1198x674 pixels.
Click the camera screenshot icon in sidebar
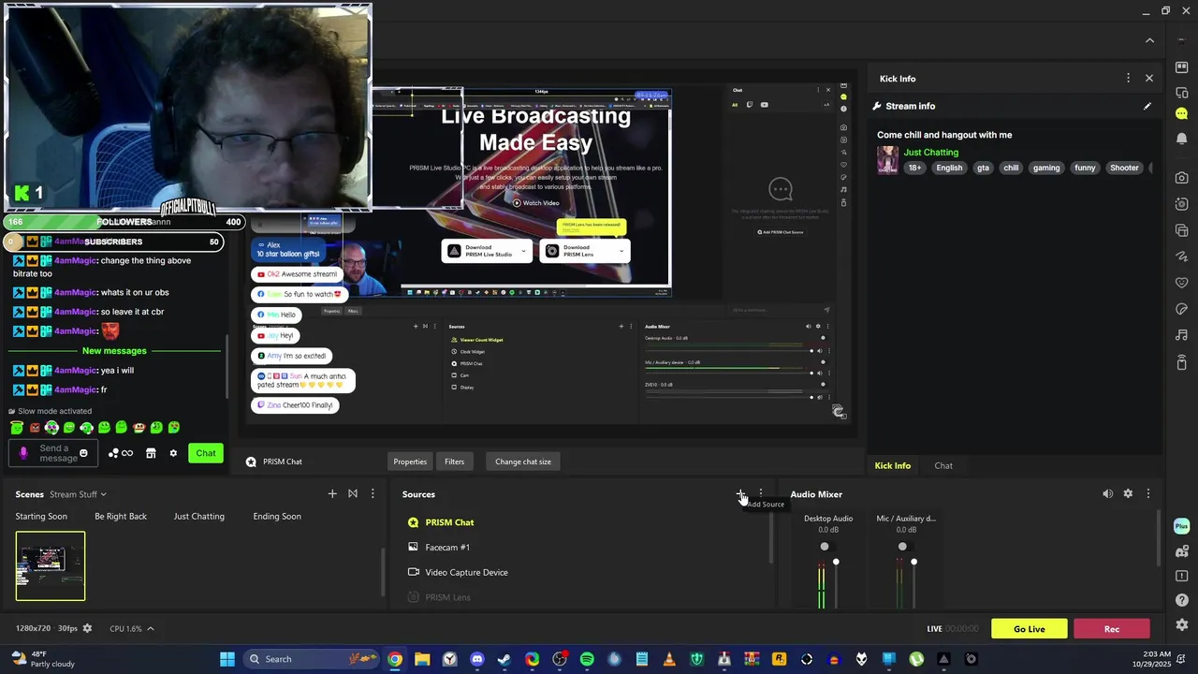click(1181, 178)
